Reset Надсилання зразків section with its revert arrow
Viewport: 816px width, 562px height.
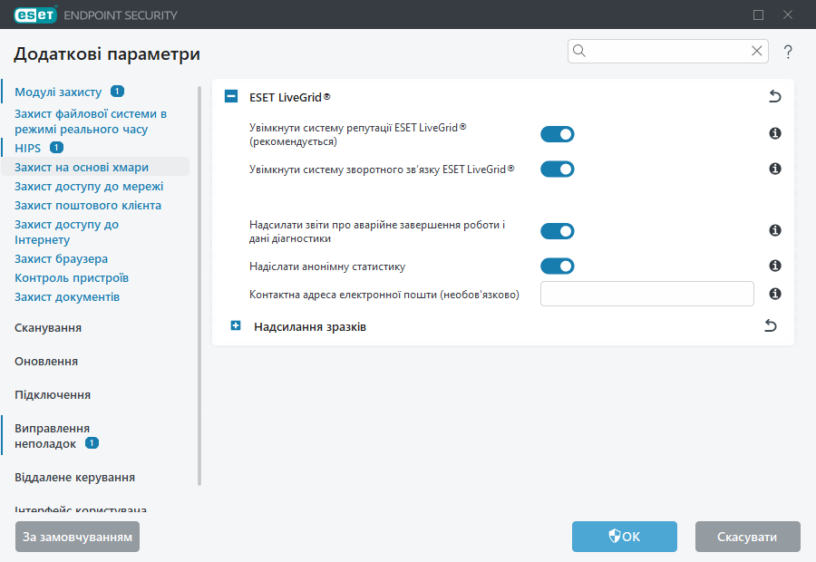tap(770, 325)
